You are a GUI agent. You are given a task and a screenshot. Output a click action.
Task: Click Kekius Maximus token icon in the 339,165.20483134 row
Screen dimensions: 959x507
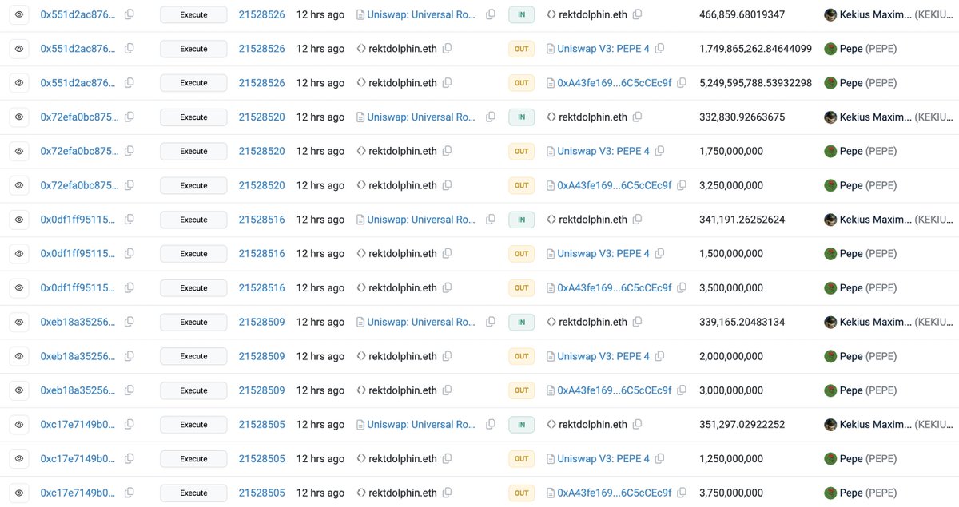830,323
